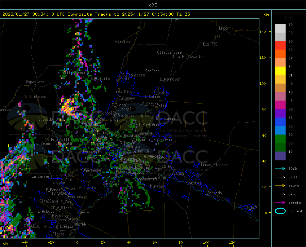306x247 pixels.
Task: Click the 100 tick label on horizontal axis
Action: (206, 243)
